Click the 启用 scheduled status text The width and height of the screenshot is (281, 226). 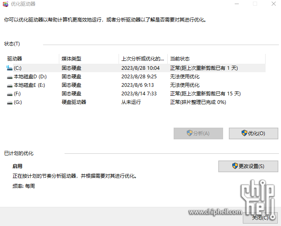[17, 166]
